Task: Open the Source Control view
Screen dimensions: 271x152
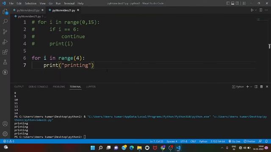Action: click(x=5, y=32)
